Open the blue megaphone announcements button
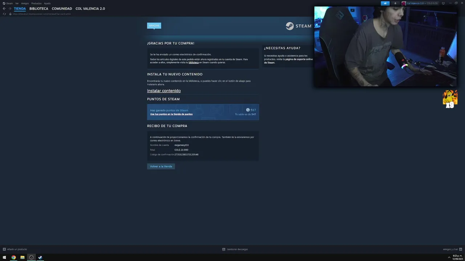This screenshot has width=465, height=261. (x=385, y=3)
